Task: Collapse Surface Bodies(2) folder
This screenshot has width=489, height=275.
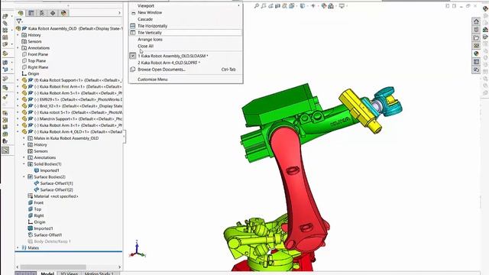Action: [x=24, y=176]
